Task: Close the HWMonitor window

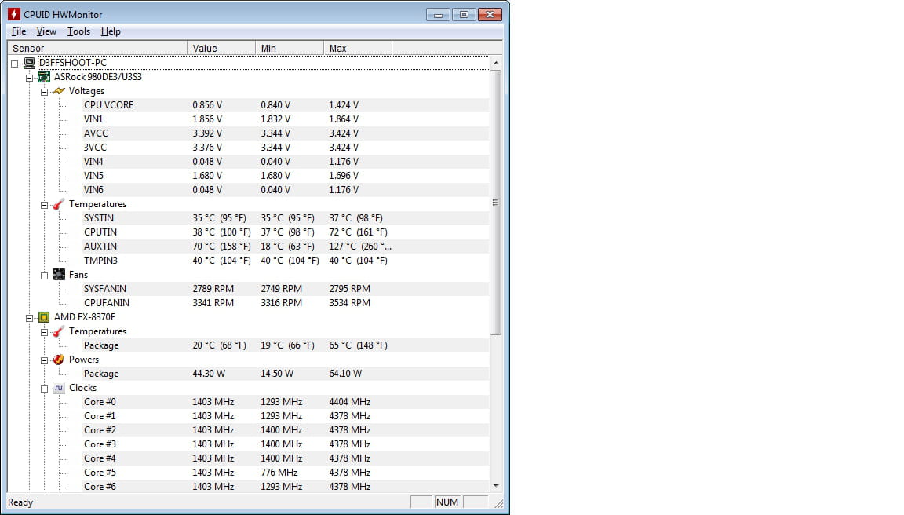Action: pyautogui.click(x=490, y=14)
